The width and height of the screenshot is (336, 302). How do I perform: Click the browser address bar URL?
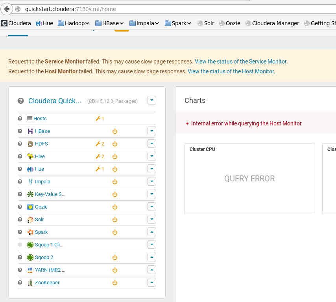pyautogui.click(x=70, y=9)
